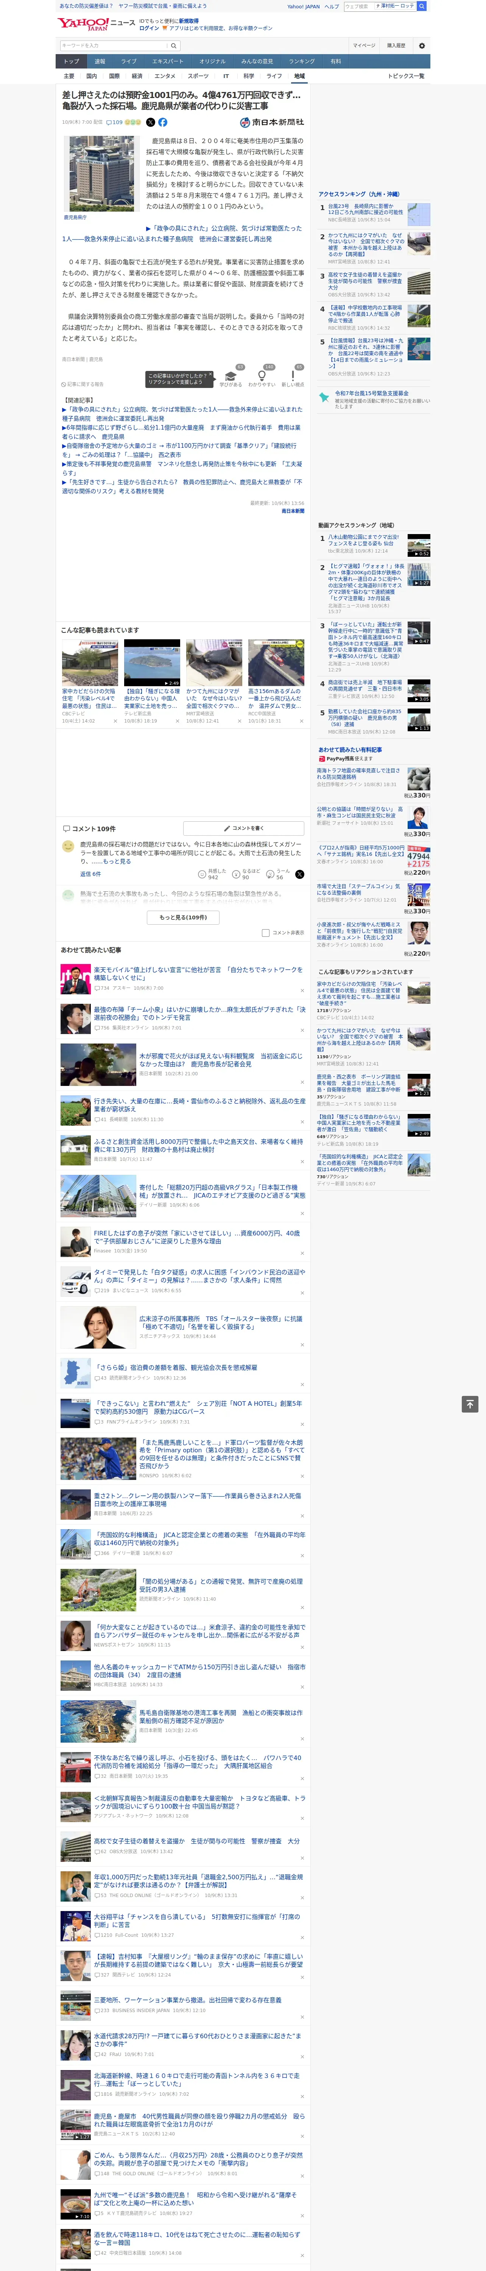Image resolution: width=486 pixels, height=2271 pixels.
Task: Click 記事に関する報告 report icon link
Action: coord(83,385)
